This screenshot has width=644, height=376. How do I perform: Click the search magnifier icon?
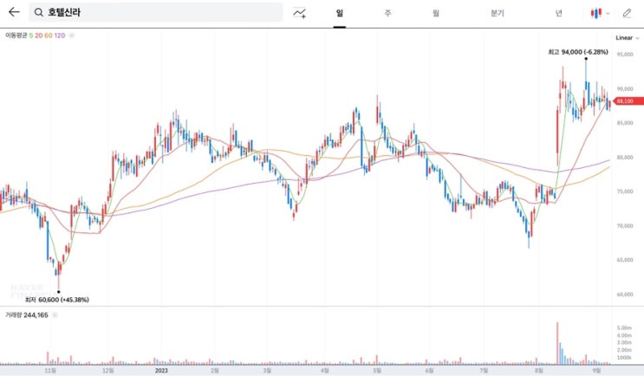[39, 12]
